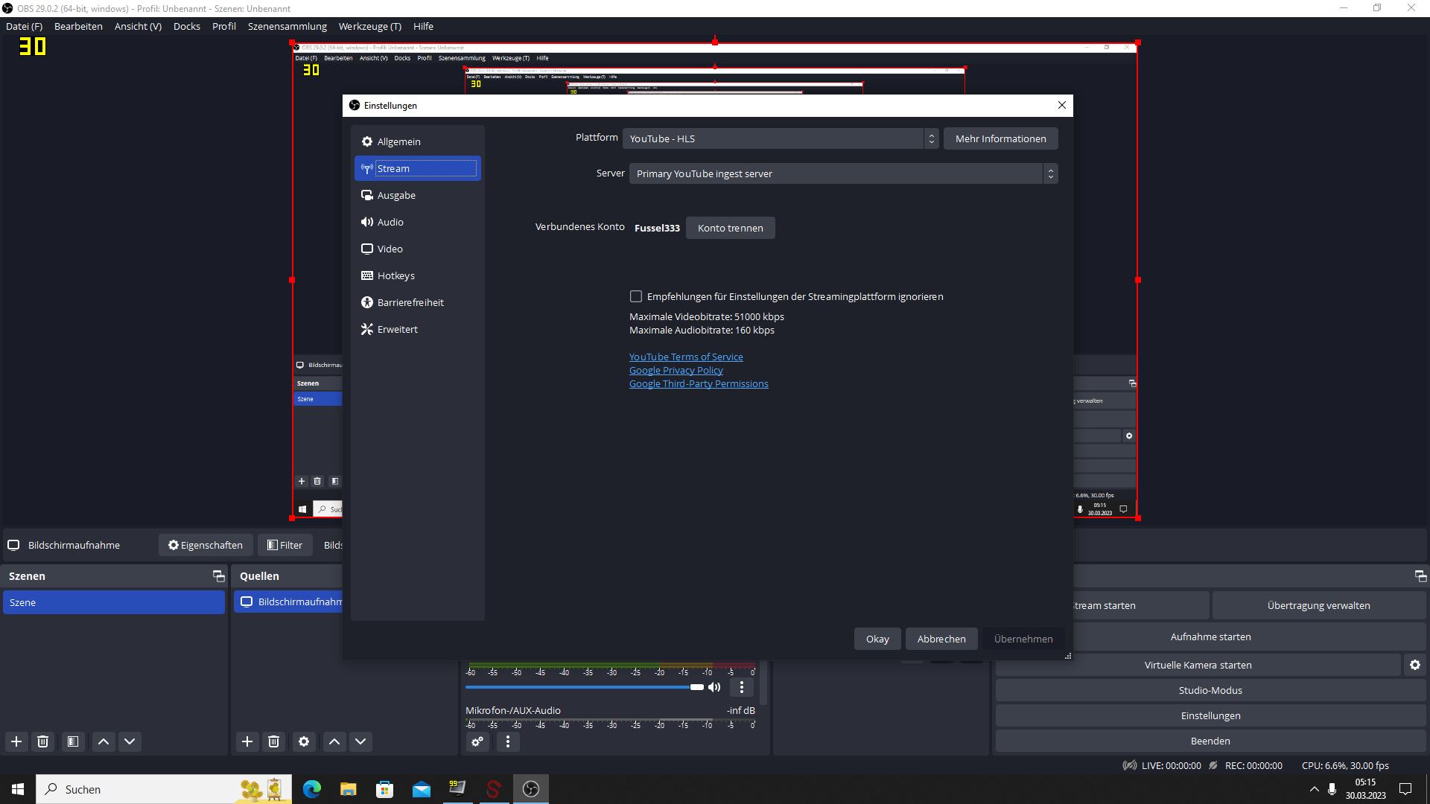Adjust the Desktop audio volume slider
This screenshot has height=804, width=1430.
[585, 687]
